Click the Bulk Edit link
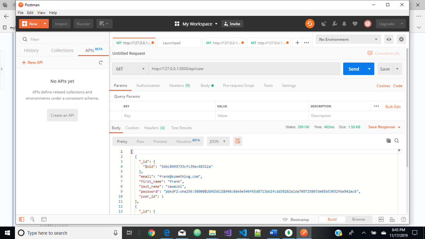The width and height of the screenshot is (425, 239). [x=393, y=106]
